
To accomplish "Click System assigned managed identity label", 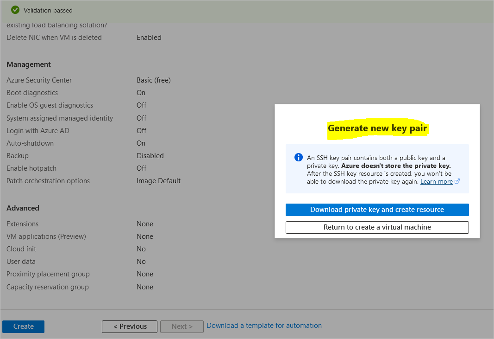I will point(60,118).
